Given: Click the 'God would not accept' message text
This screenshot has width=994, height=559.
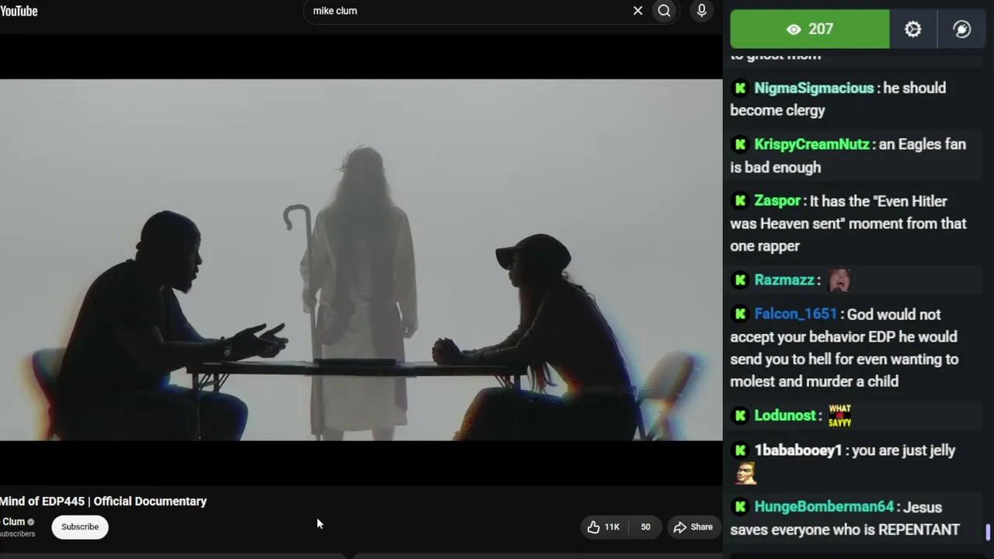Looking at the screenshot, I should (x=844, y=348).
